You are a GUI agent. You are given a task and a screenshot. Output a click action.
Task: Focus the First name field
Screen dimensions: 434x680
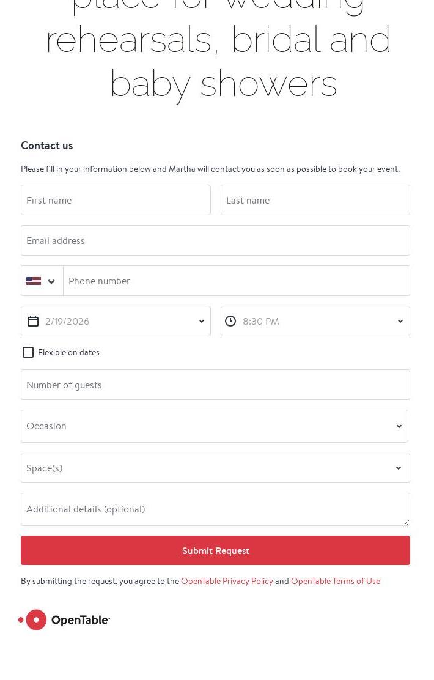pyautogui.click(x=116, y=201)
